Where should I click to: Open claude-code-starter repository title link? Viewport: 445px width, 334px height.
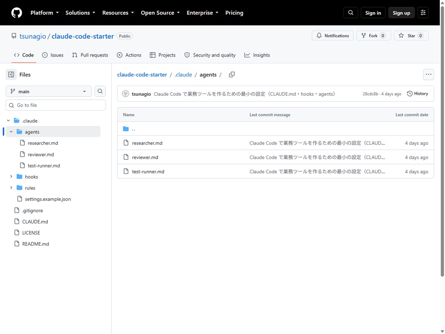click(x=83, y=36)
